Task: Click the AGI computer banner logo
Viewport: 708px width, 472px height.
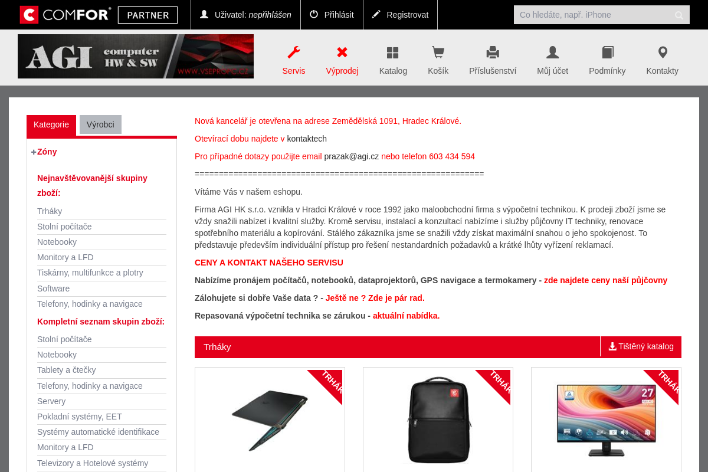Action: tap(136, 56)
